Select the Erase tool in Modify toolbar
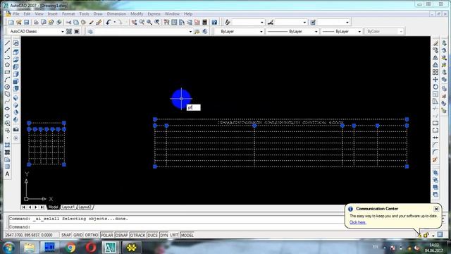Viewport: 451px width, 254px height. 435,43
